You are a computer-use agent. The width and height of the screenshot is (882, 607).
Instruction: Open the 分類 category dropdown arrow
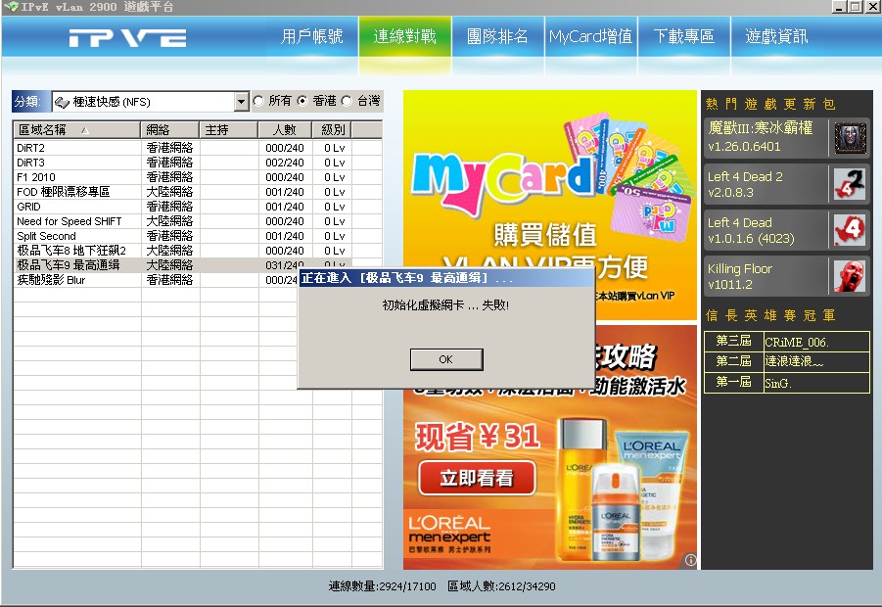242,102
